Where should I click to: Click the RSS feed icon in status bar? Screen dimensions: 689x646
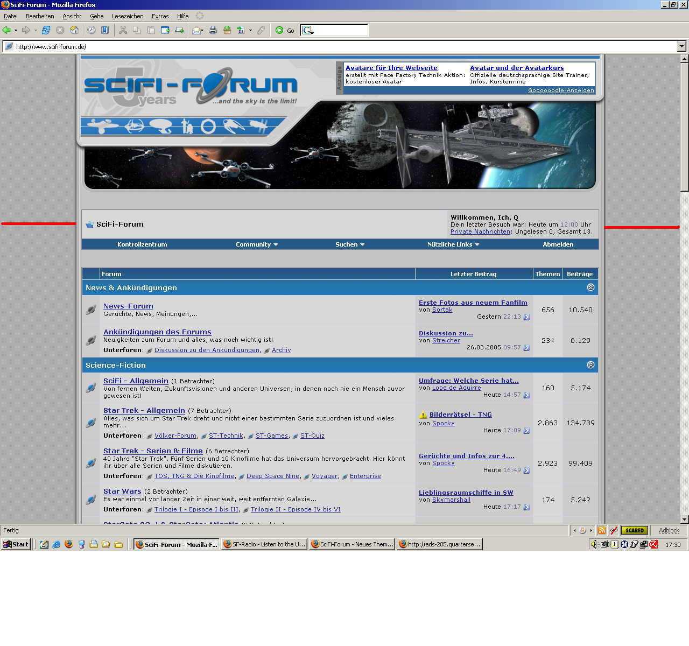click(601, 530)
